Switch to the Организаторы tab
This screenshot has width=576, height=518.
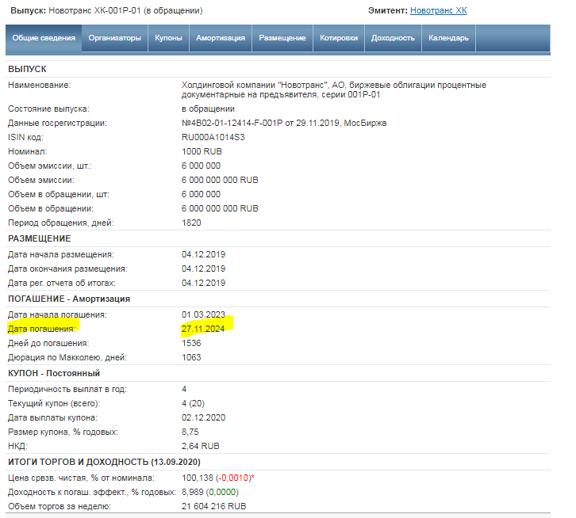pyautogui.click(x=114, y=38)
